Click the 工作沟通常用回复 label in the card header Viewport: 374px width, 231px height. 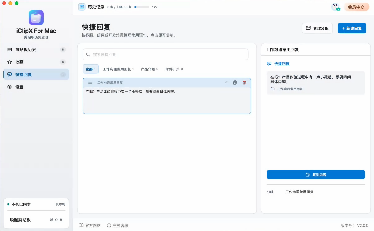pos(110,83)
